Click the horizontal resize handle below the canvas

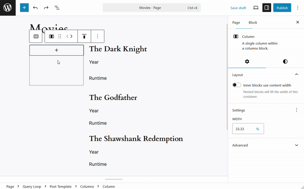click(114, 179)
